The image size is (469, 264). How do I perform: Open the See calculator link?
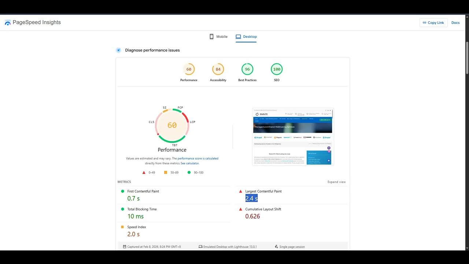(x=190, y=163)
